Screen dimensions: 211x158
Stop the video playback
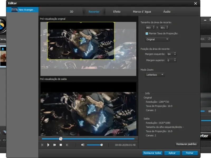click(x=61, y=145)
